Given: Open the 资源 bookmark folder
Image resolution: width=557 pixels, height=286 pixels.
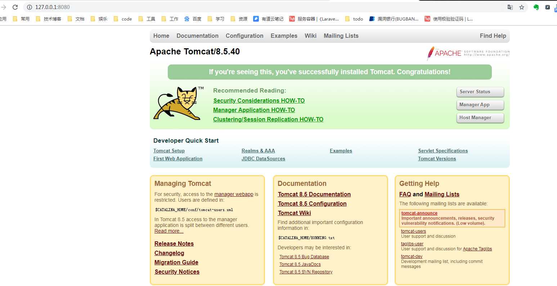Looking at the screenshot, I should click(239, 19).
